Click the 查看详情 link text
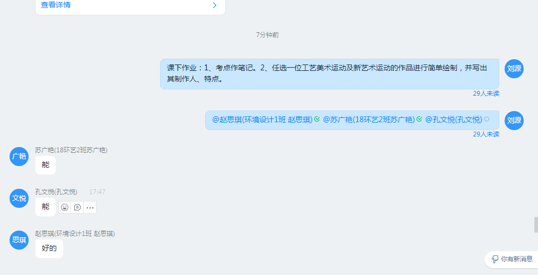 56,5
